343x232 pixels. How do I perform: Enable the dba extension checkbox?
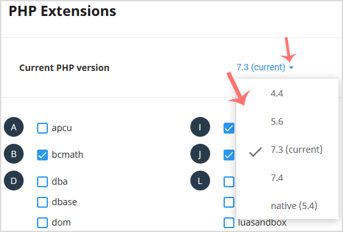(x=42, y=182)
